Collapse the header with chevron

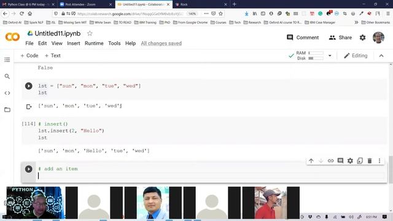[381, 56]
